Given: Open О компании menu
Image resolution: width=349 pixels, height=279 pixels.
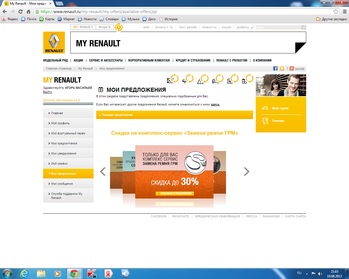Looking at the screenshot, I should coord(262,60).
